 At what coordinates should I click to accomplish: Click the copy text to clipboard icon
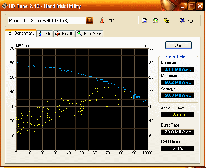pos(144,21)
